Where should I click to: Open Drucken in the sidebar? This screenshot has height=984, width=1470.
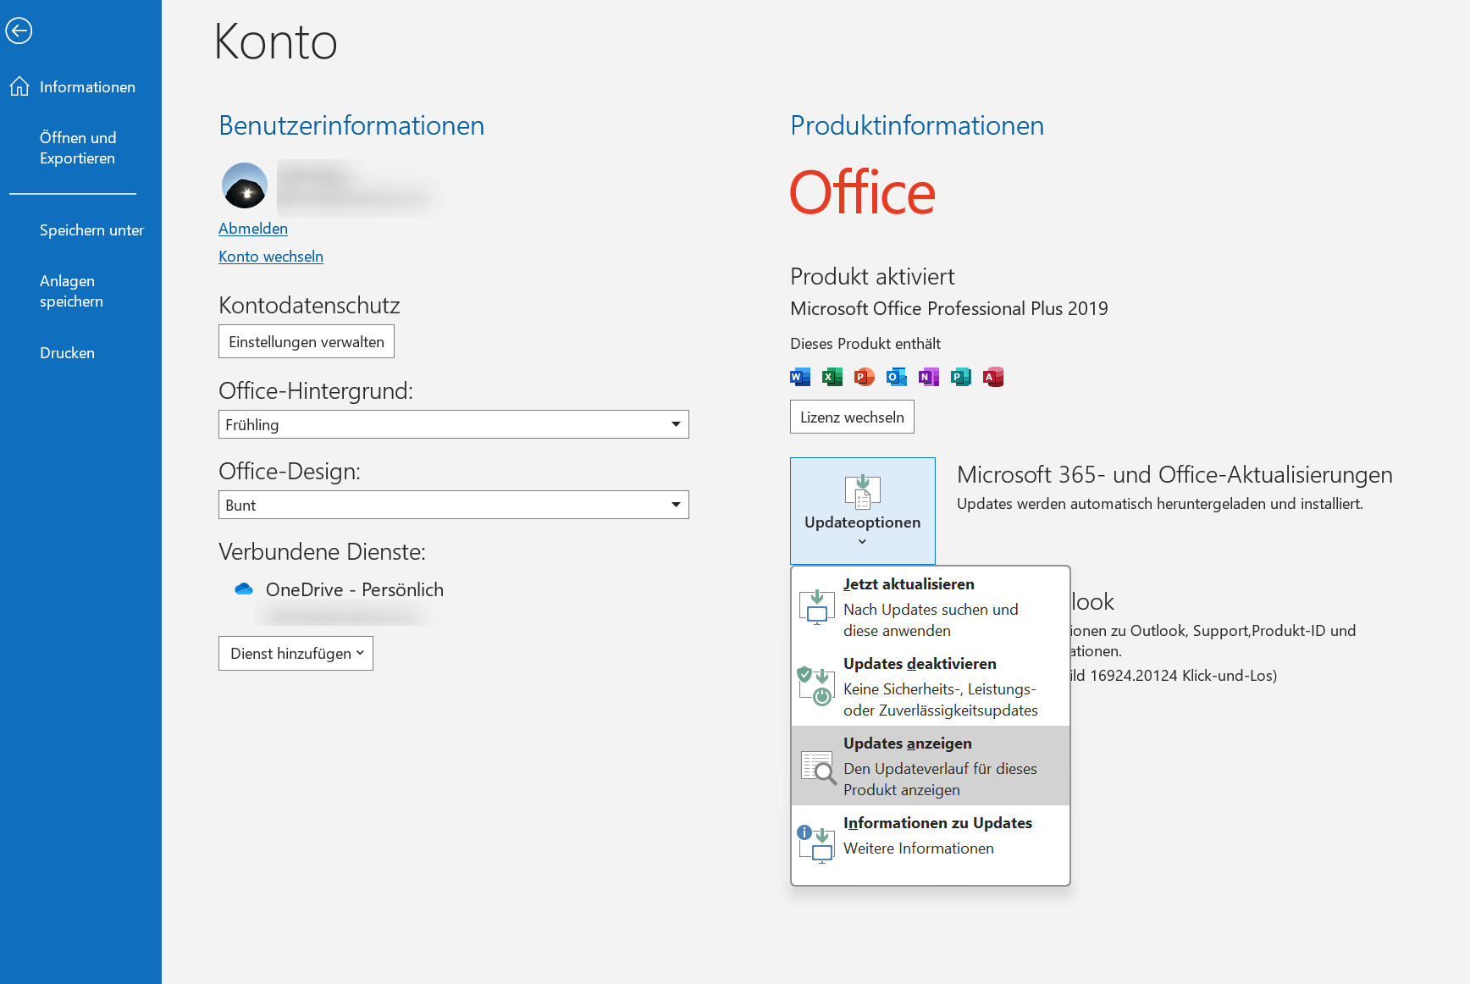[x=67, y=353]
